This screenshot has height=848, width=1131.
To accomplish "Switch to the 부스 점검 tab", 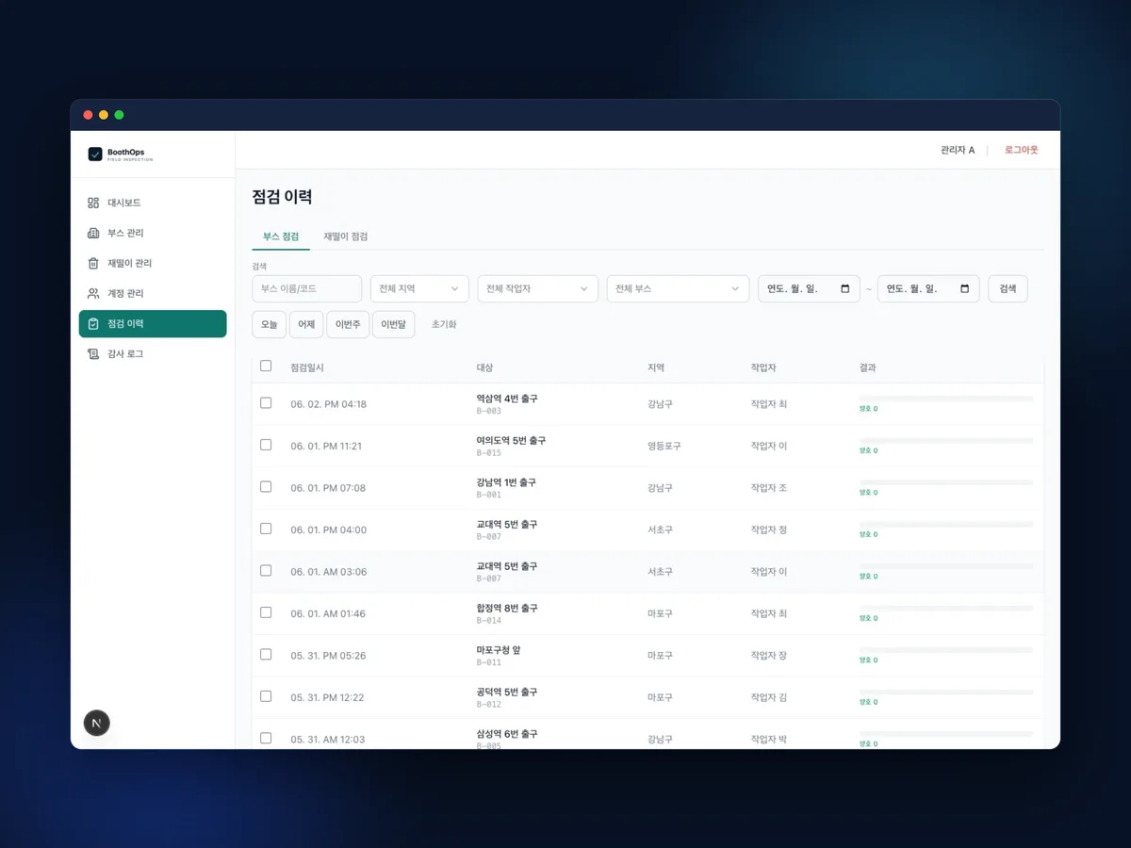I will (x=281, y=236).
